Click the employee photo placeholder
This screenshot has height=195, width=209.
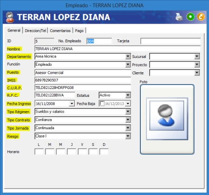pyautogui.click(x=167, y=119)
